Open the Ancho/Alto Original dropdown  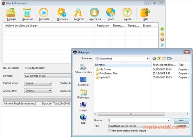point(38,91)
